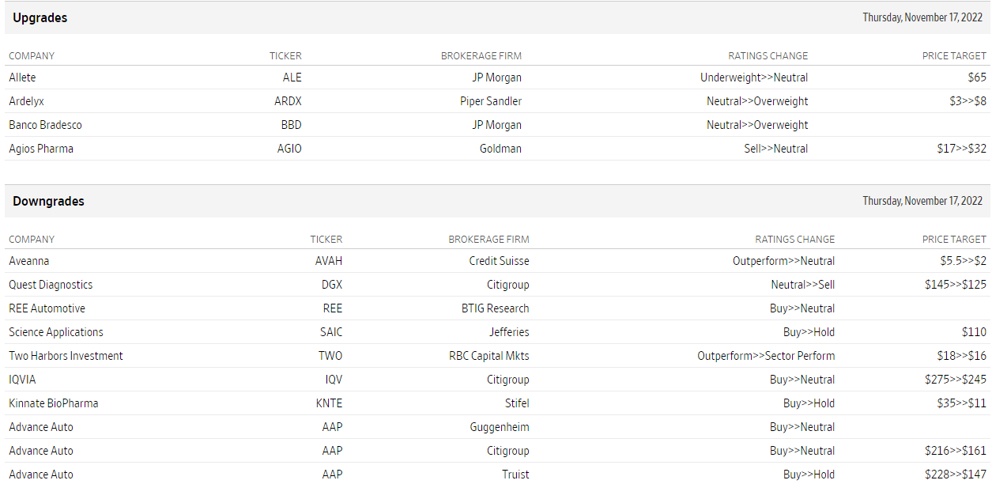The width and height of the screenshot is (992, 484).
Task: Click the Credit Suisse brokerage cell
Action: coord(499,261)
